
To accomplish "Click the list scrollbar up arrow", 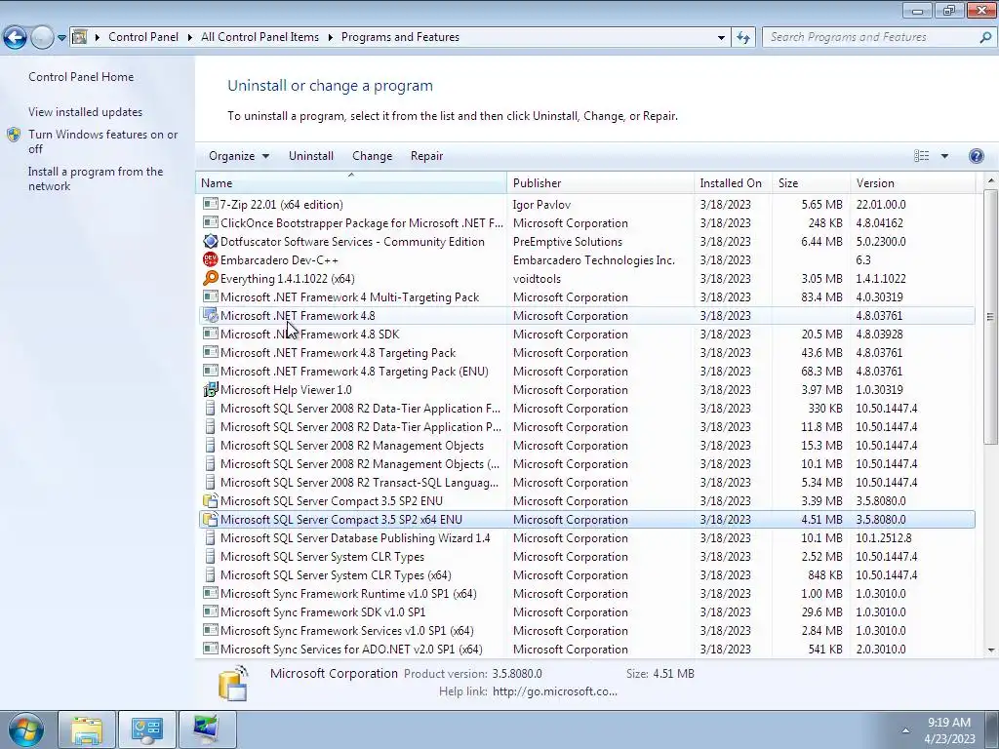I will 991,181.
